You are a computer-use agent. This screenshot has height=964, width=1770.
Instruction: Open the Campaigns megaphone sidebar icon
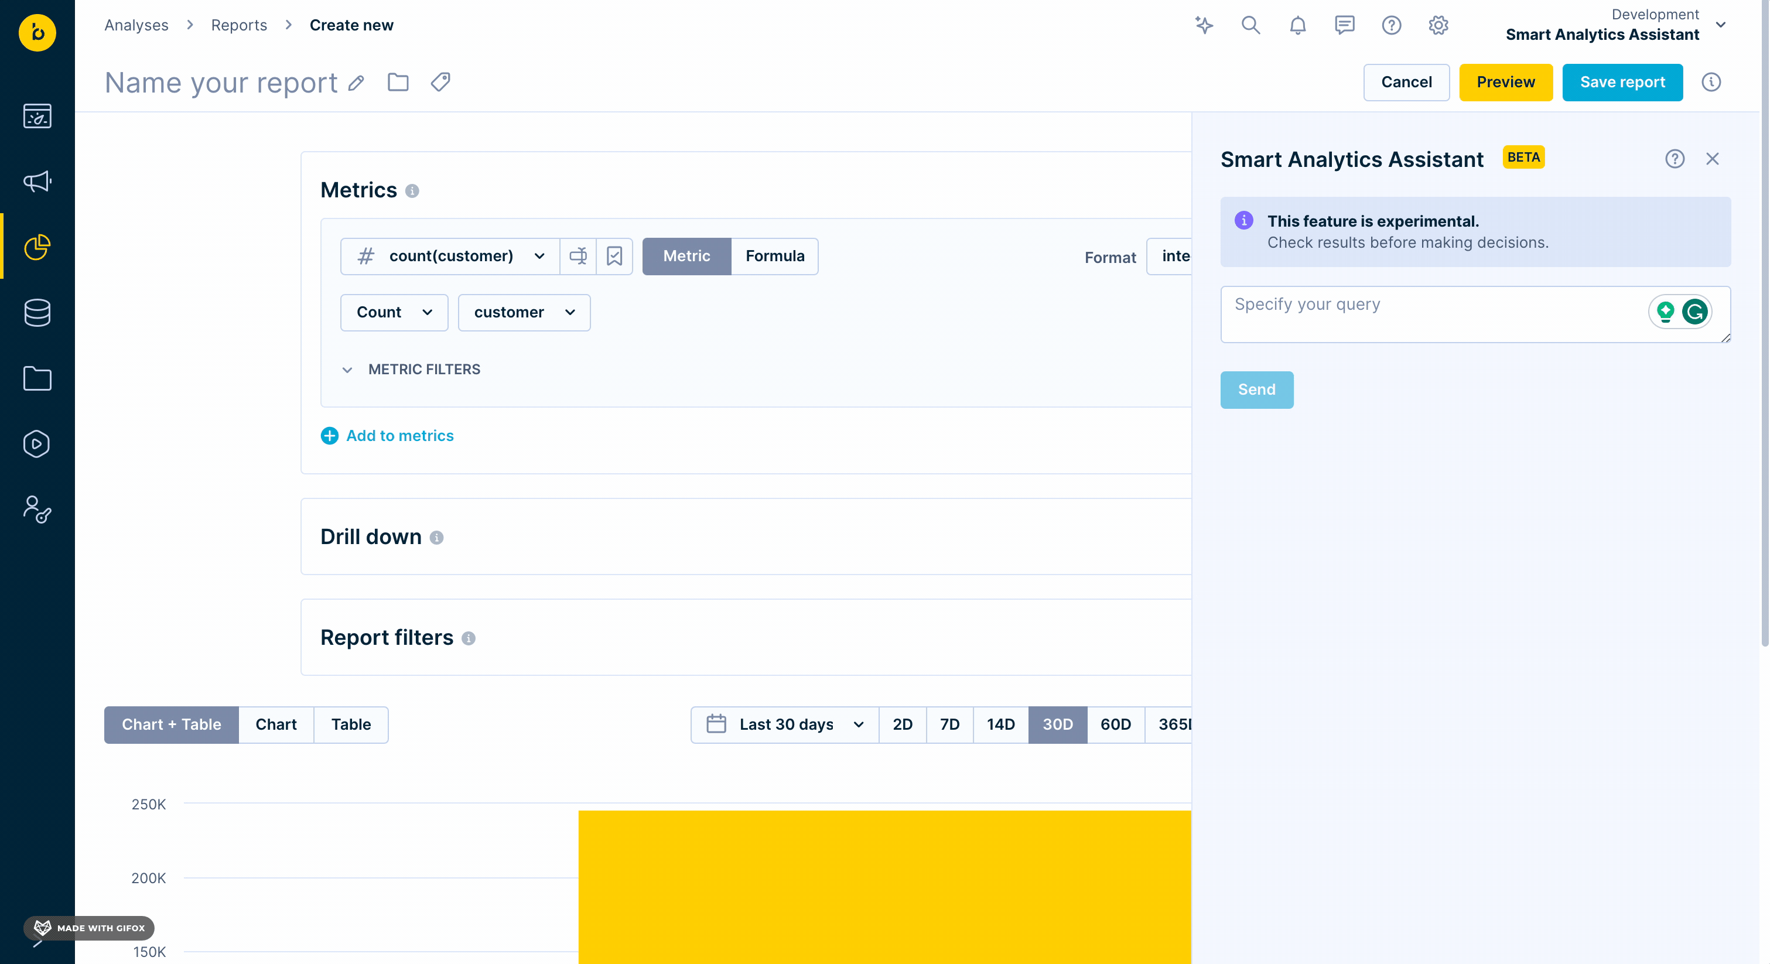tap(37, 182)
